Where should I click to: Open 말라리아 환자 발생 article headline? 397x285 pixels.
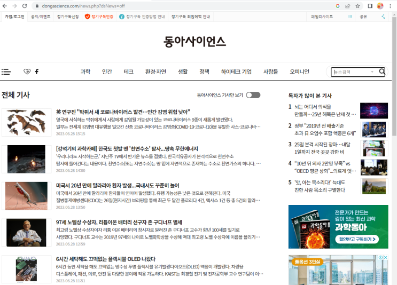[118, 185]
